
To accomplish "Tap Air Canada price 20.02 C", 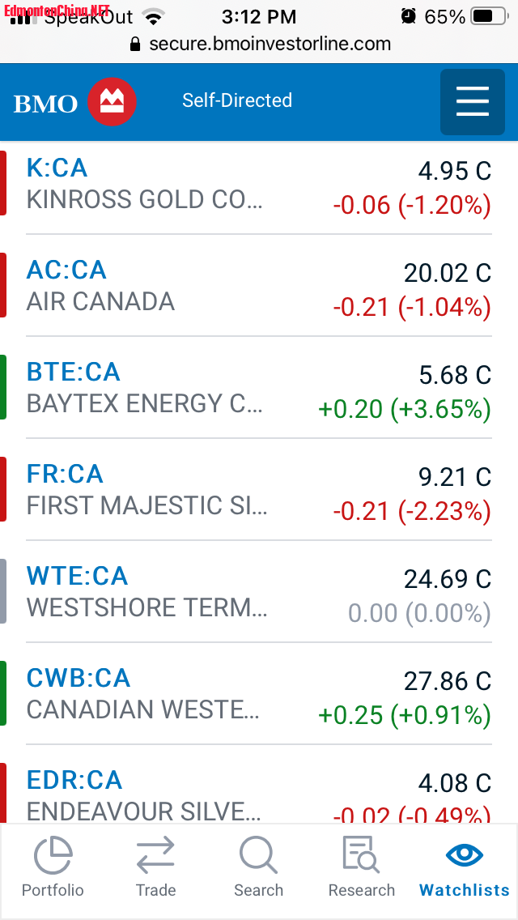I will tap(447, 273).
